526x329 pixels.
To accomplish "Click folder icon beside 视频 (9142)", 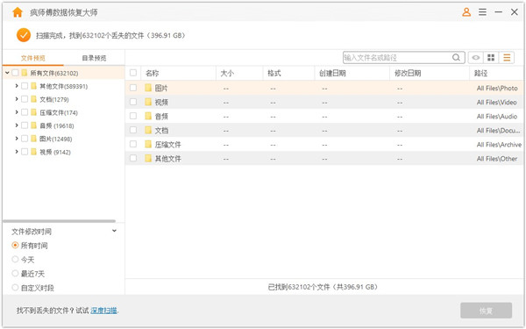I will (33, 152).
